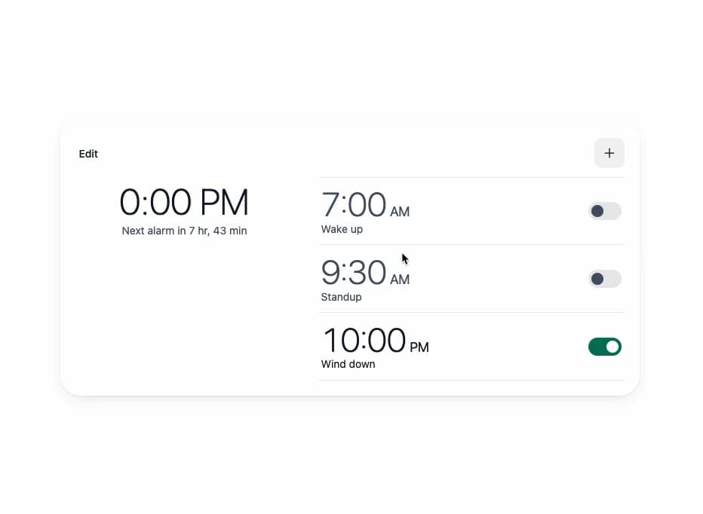The height and width of the screenshot is (514, 703).
Task: Turn on the Standup alarm switch
Action: tap(605, 279)
